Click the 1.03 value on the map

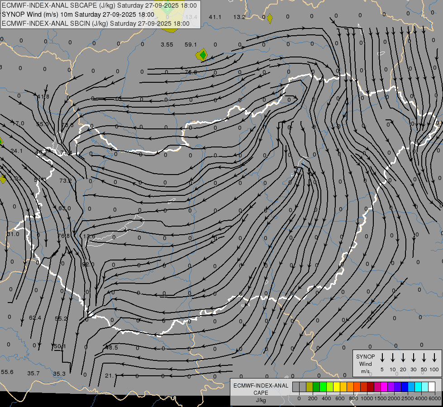(15, 179)
